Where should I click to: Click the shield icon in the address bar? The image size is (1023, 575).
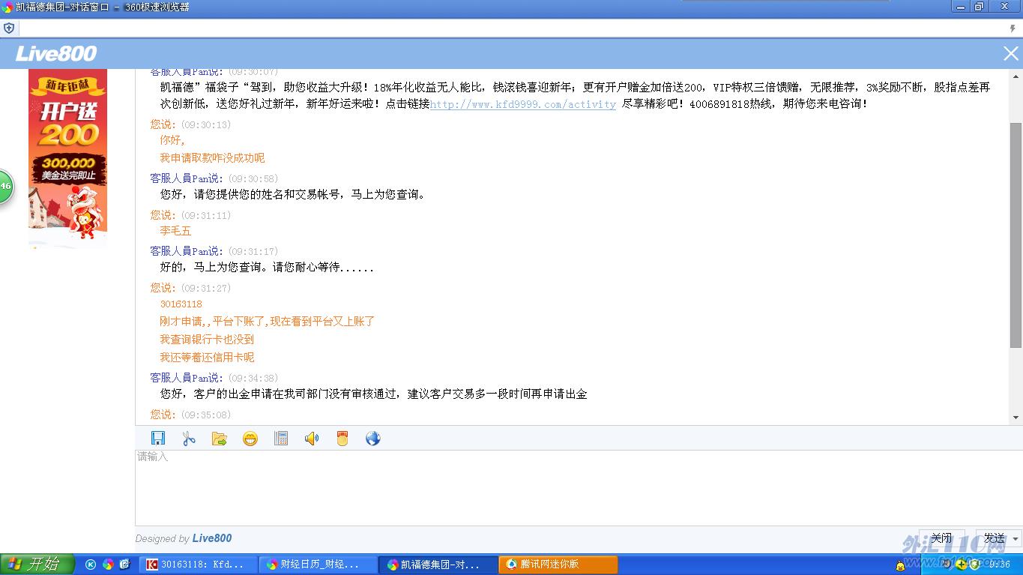(x=9, y=28)
